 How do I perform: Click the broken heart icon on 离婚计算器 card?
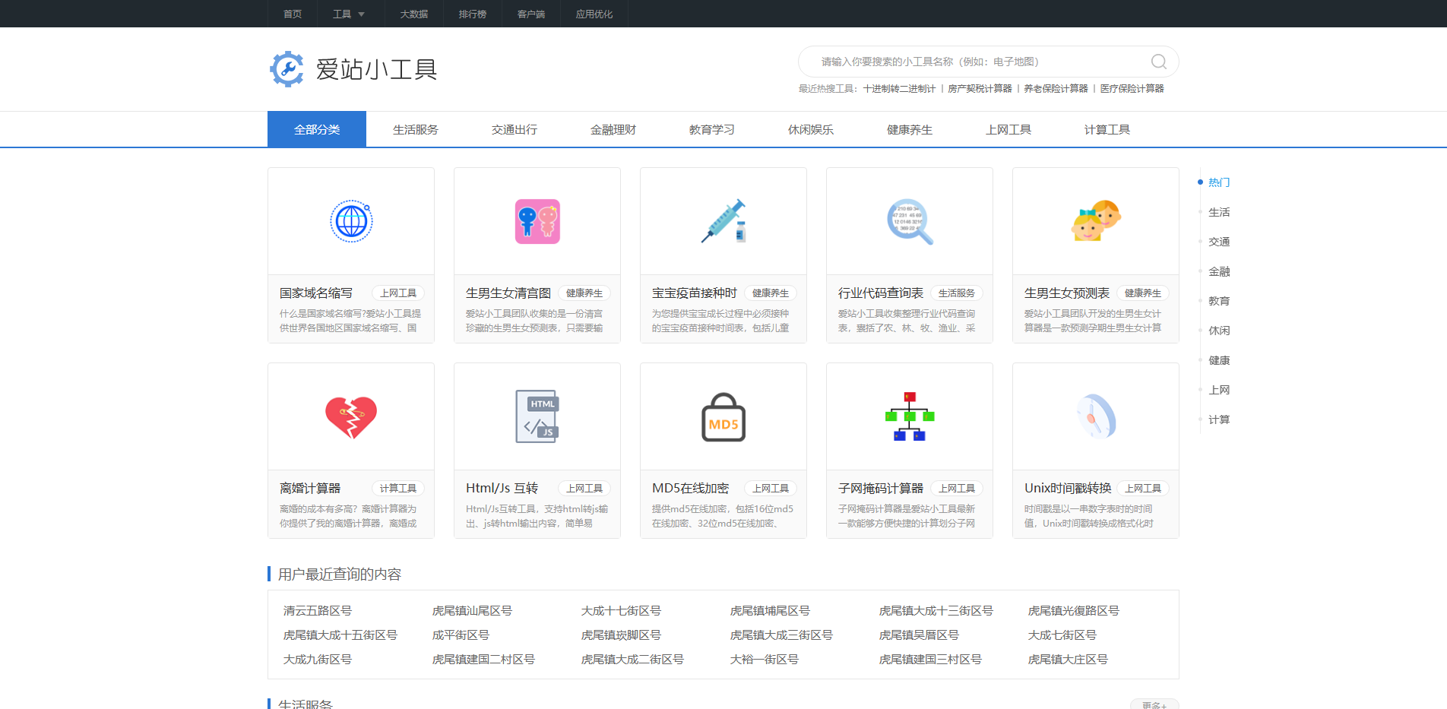[x=350, y=416]
